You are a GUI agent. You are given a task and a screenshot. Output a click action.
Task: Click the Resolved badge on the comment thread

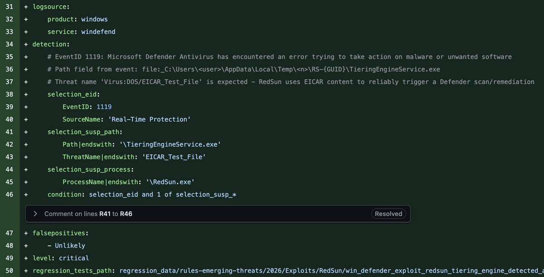389,214
